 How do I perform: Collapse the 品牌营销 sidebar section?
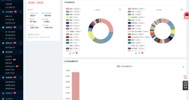[x=21, y=78]
